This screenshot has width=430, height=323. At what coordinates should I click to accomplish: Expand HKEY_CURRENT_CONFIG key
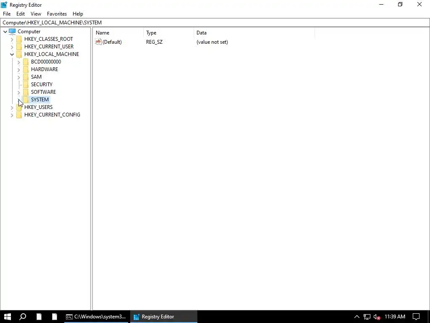[x=12, y=115]
